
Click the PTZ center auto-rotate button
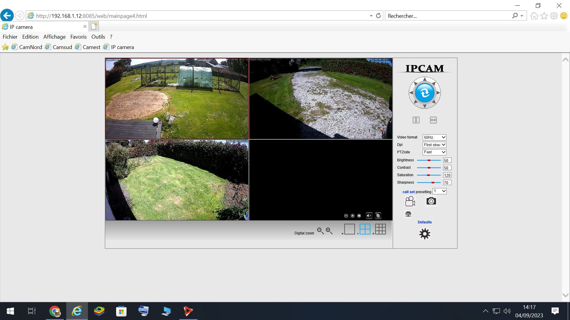click(424, 93)
